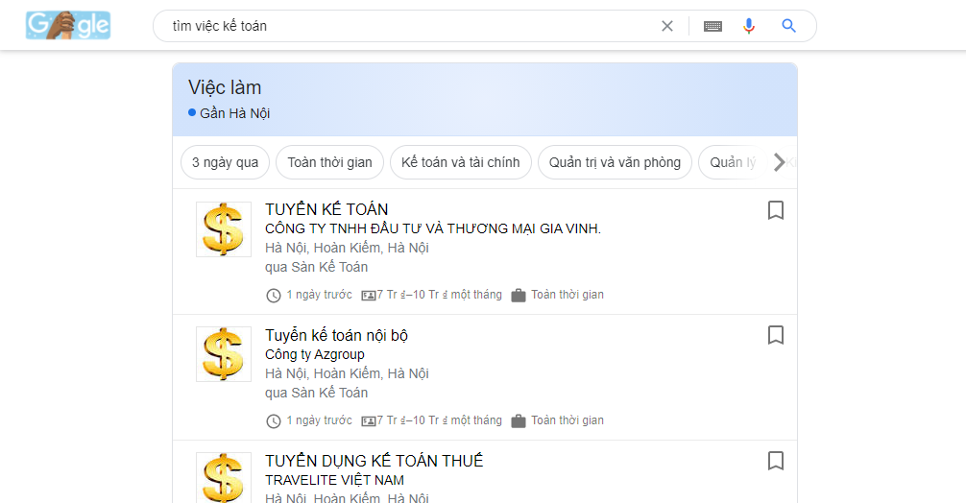
Task: Click the Gia Vinh job's 'Hà Nội, Hoàn Kiếm' location
Action: (347, 248)
